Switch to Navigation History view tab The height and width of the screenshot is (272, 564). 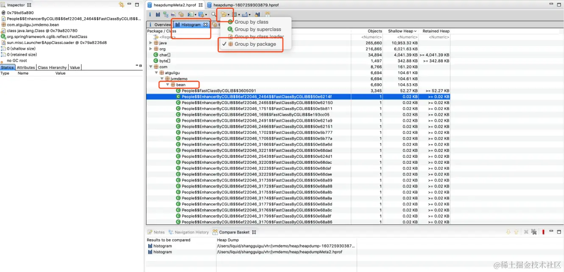(x=189, y=232)
